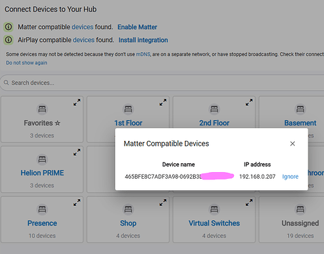The height and width of the screenshot is (254, 324).
Task: Click the Search devices field
Action: coord(163,83)
